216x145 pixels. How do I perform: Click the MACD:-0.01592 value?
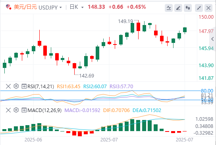tap(82, 110)
